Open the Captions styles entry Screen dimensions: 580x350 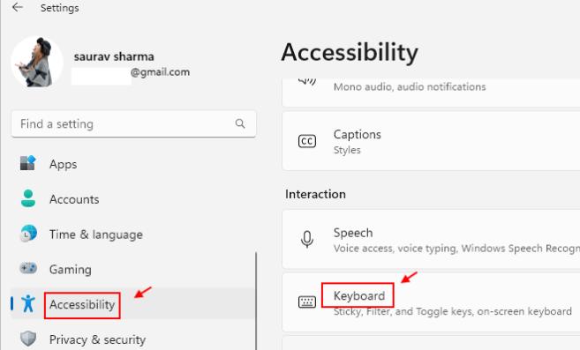click(x=431, y=141)
